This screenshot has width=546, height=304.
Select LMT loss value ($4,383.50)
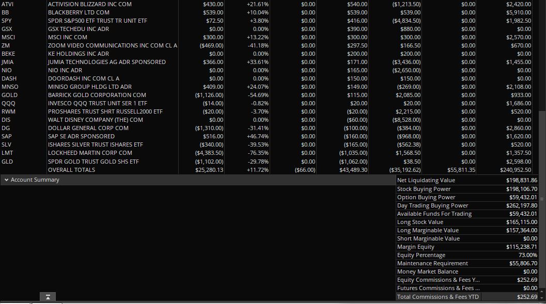(209, 153)
